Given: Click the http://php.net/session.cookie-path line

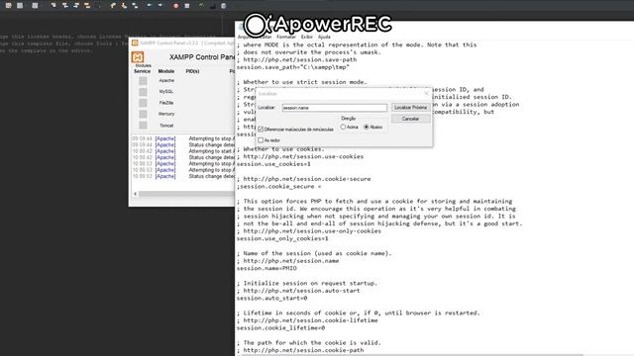Looking at the screenshot, I should 300,350.
